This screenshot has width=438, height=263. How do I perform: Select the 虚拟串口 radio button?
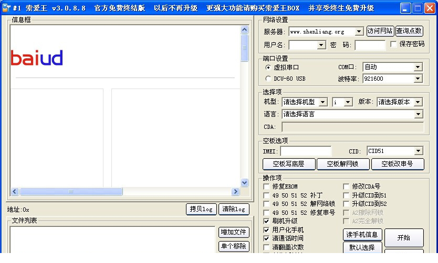(268, 68)
